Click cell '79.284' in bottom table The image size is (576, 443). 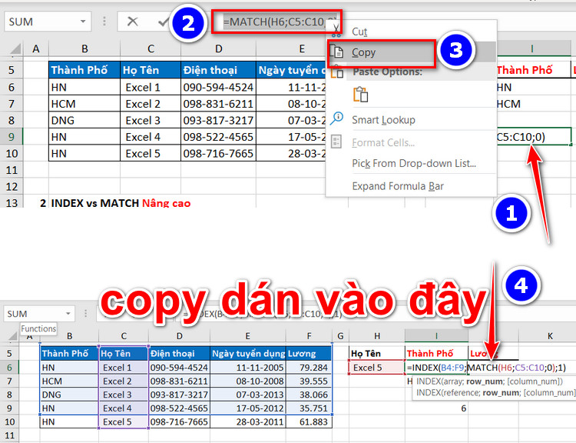tap(309, 367)
